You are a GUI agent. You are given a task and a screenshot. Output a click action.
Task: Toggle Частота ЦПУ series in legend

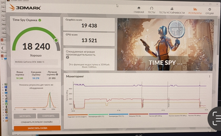coord(158,115)
